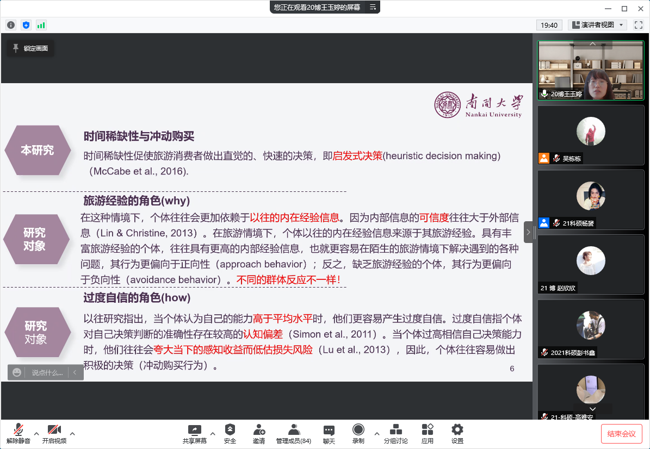Image resolution: width=650 pixels, height=449 pixels.
Task: Click the 说点什么 chat input field
Action: tap(47, 372)
